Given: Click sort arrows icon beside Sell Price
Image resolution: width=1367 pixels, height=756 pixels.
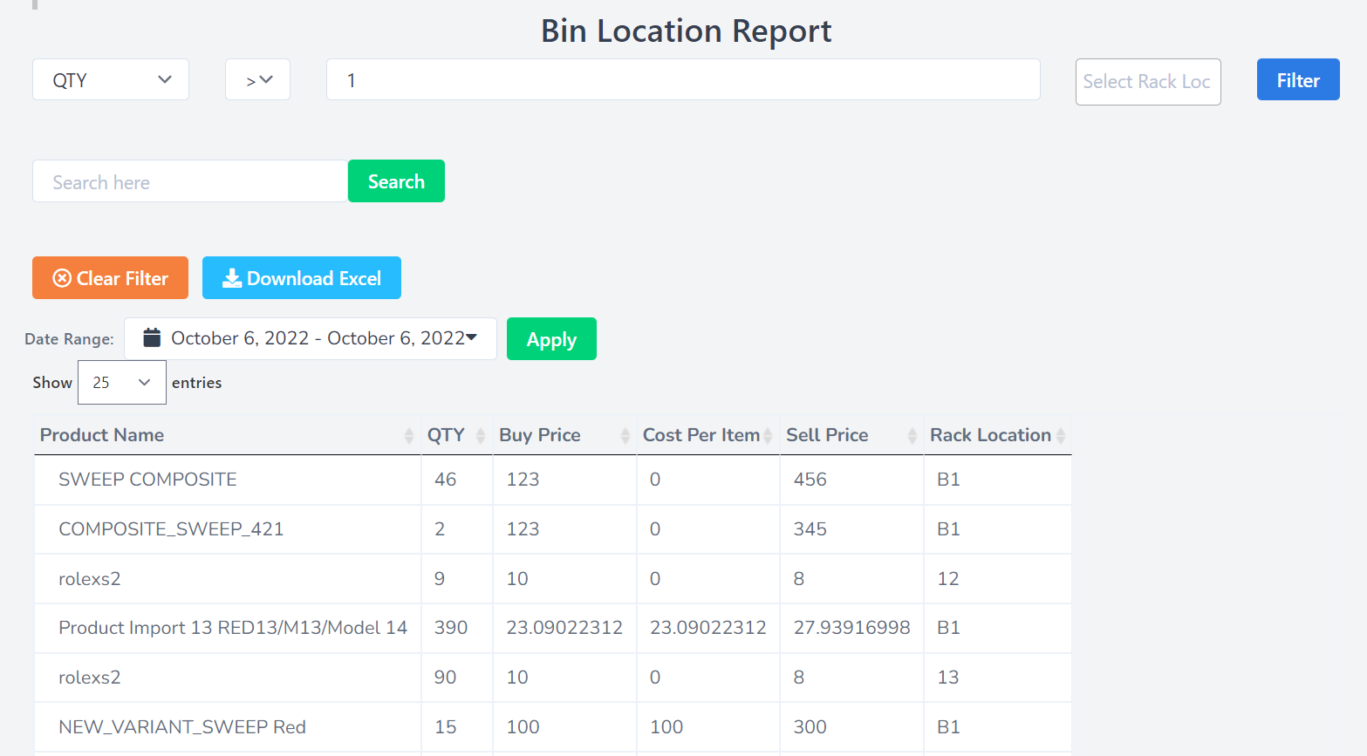Looking at the screenshot, I should (x=912, y=436).
